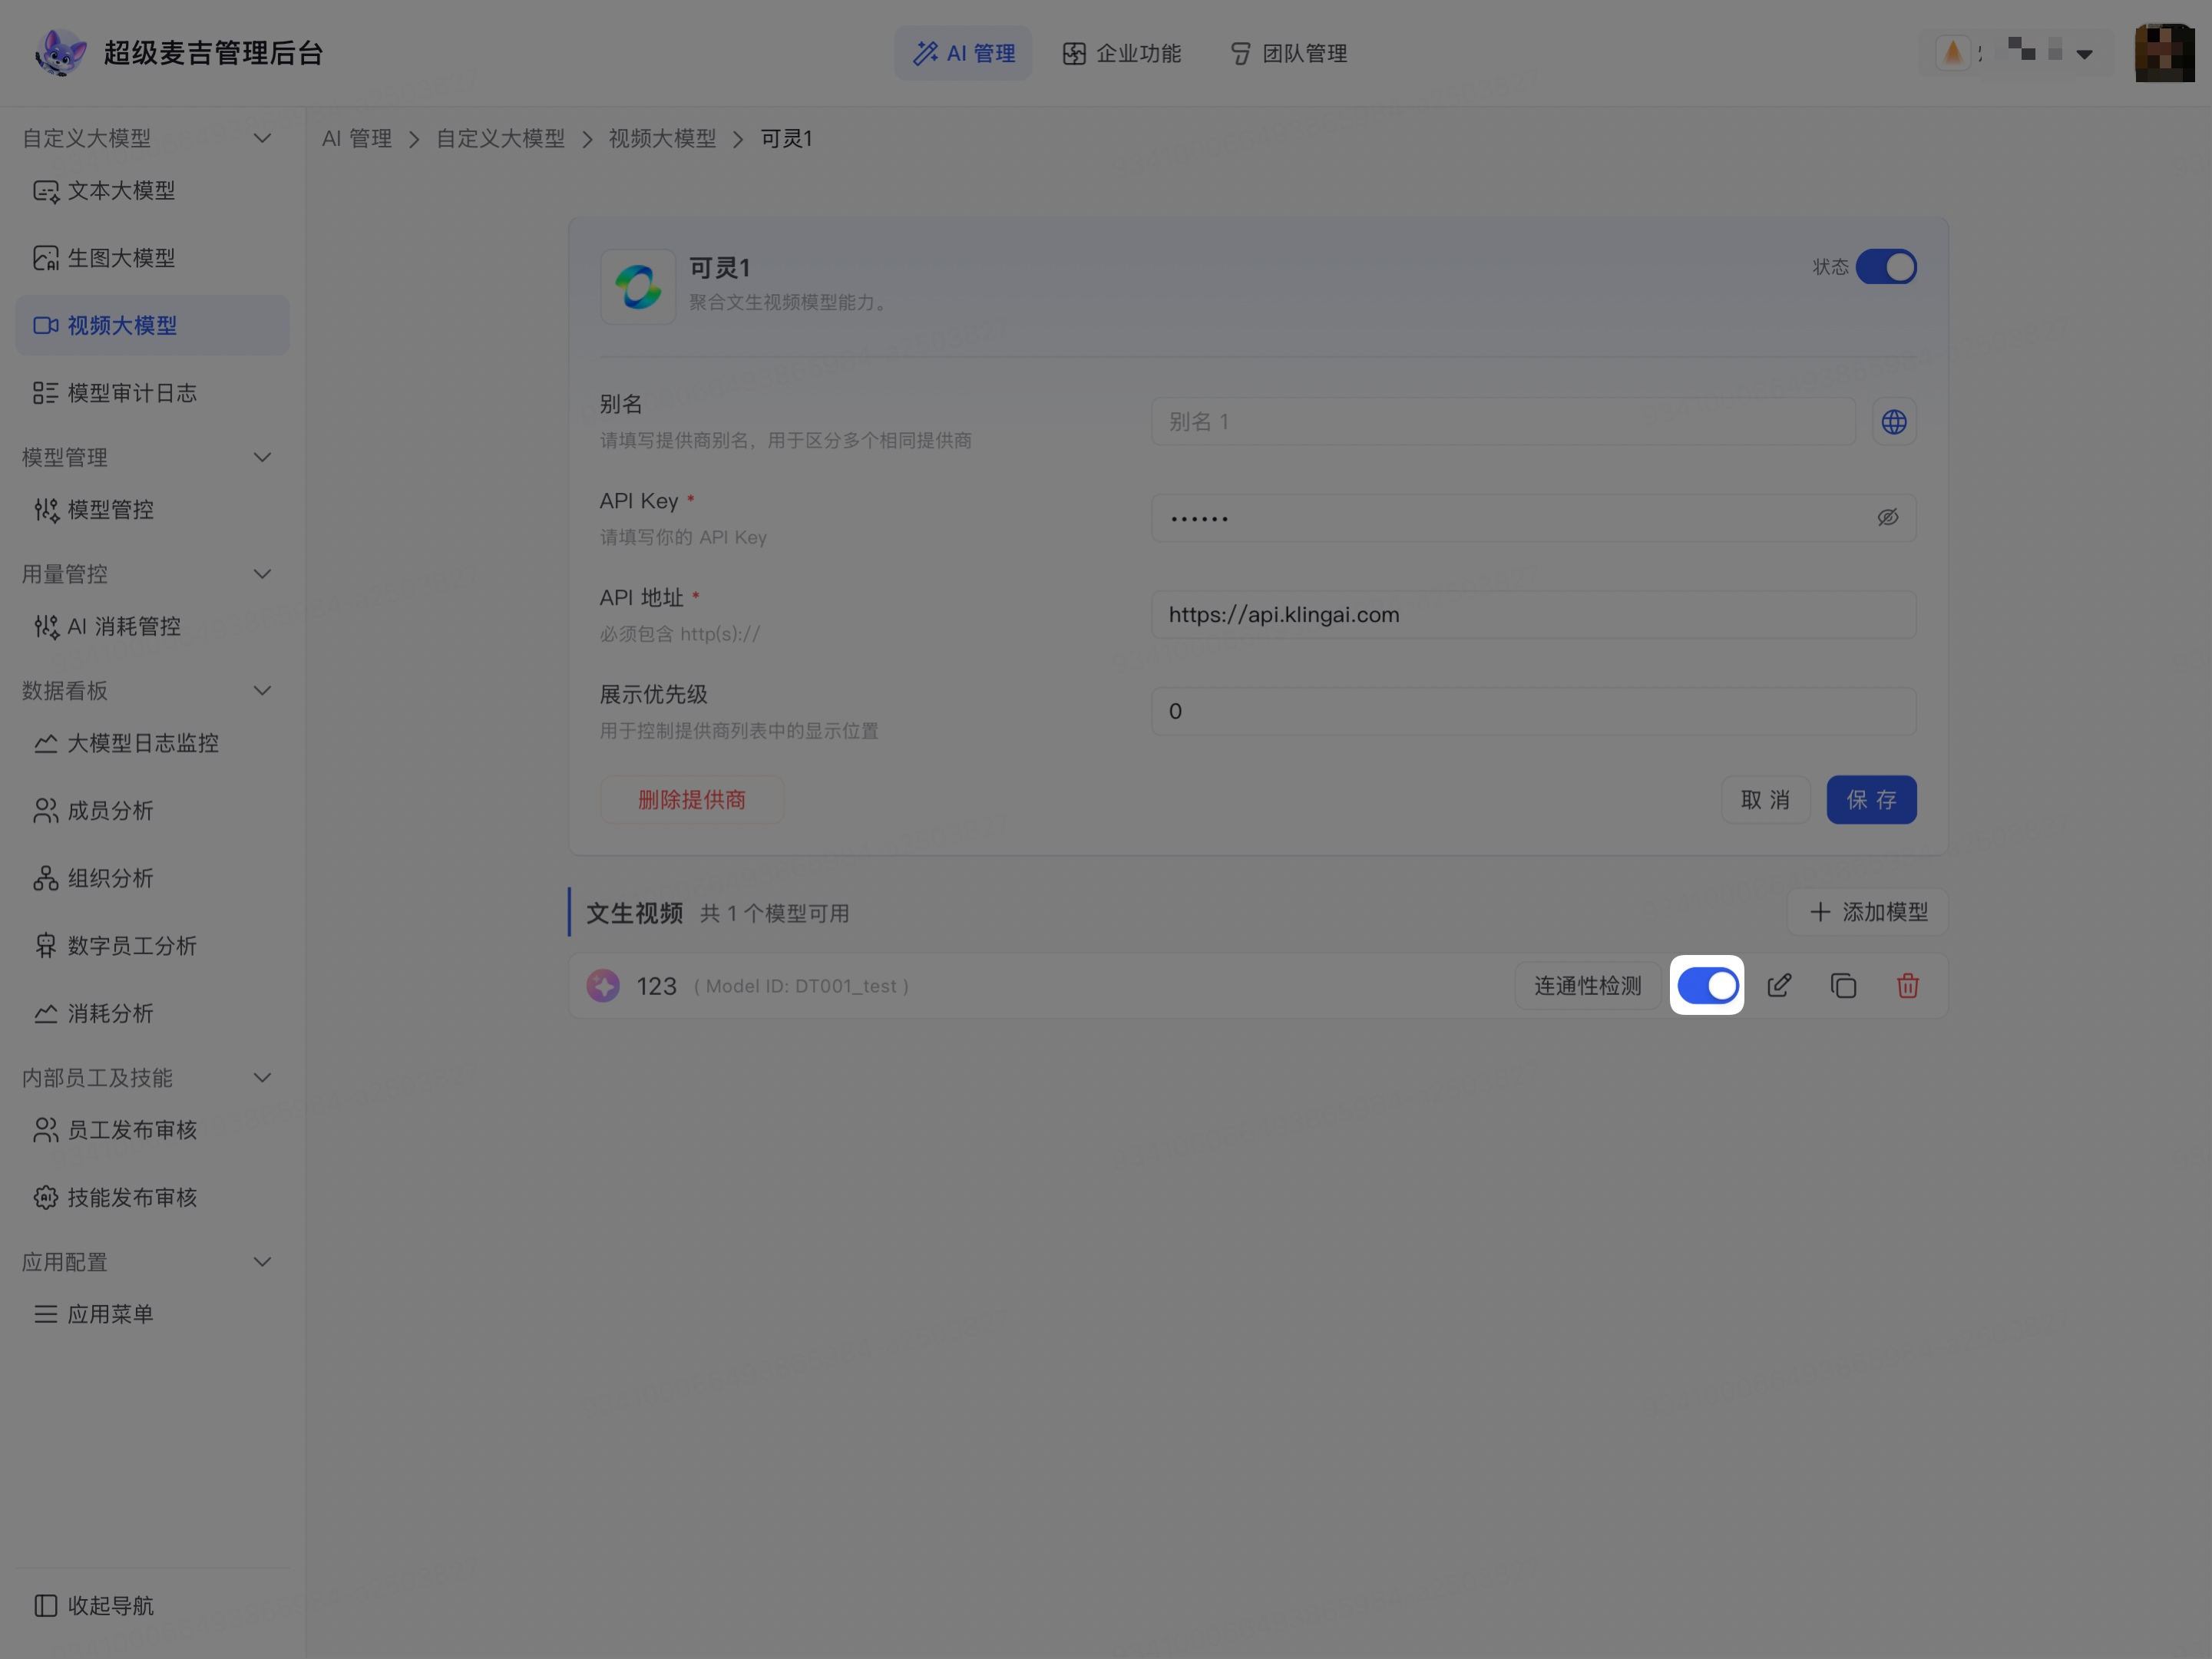Click the 超级麦吉 fox logo
The image size is (2212, 1659).
(60, 52)
